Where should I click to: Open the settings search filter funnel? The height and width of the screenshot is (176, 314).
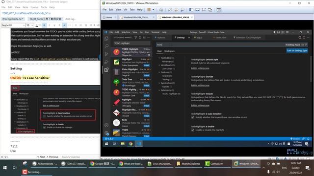coord(306,44)
